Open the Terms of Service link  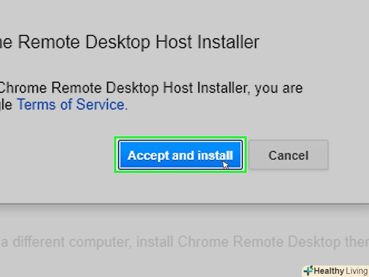71,105
